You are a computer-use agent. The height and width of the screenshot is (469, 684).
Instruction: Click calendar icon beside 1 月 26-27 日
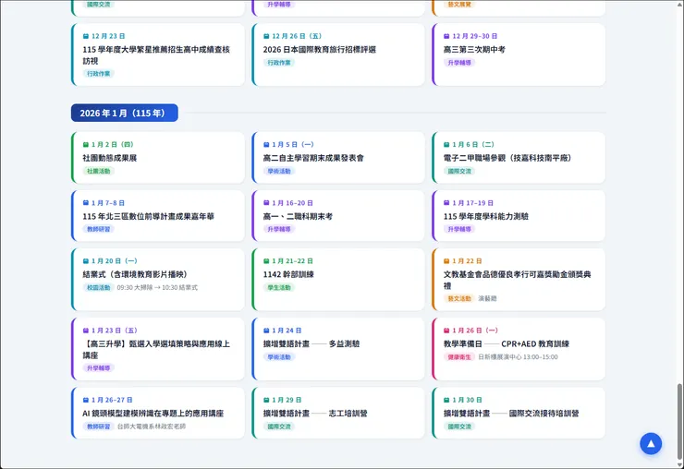86,400
